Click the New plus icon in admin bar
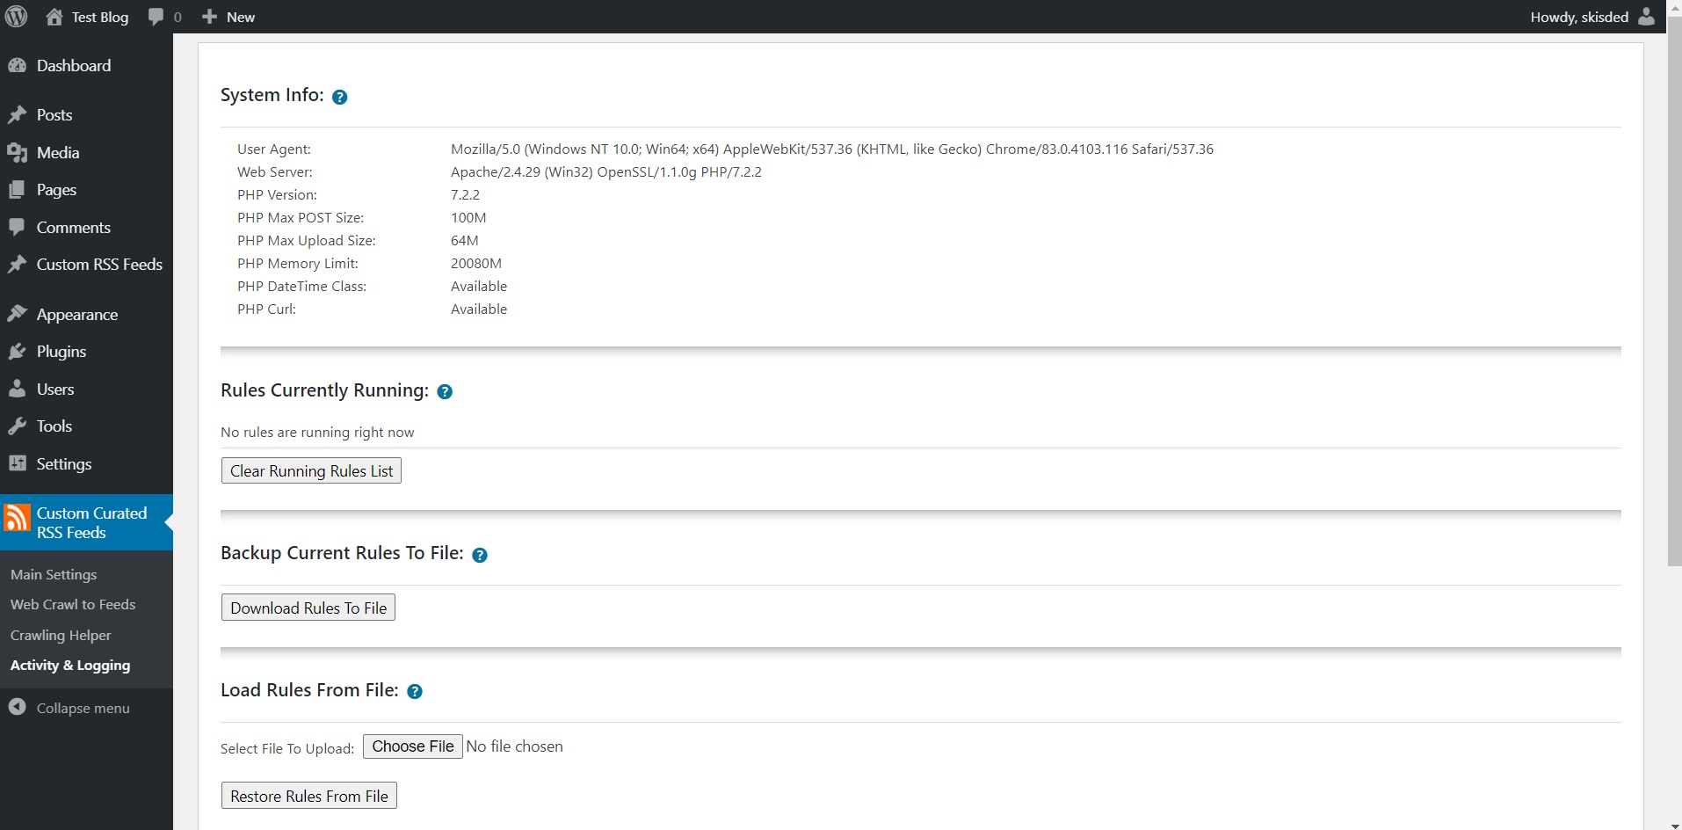The height and width of the screenshot is (830, 1682). coord(209,17)
